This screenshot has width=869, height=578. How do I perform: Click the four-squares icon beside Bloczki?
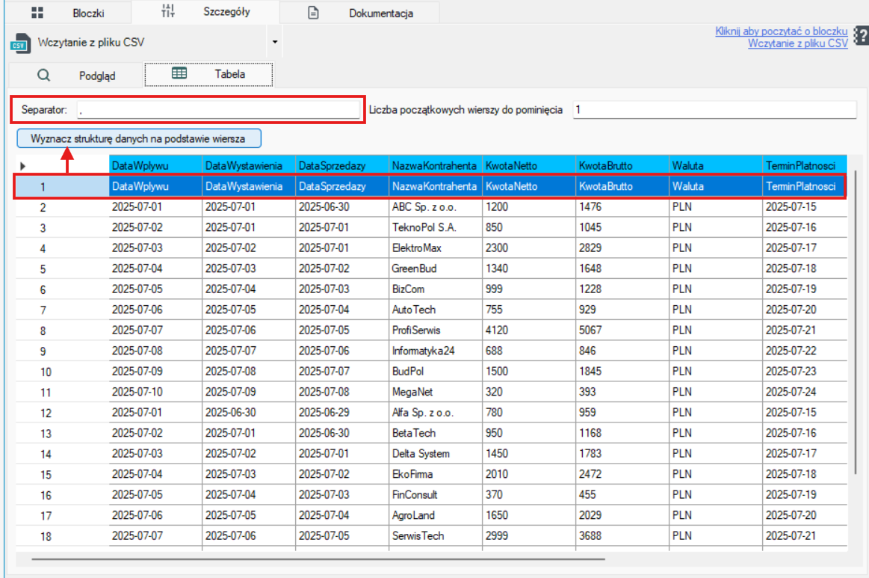(x=37, y=13)
